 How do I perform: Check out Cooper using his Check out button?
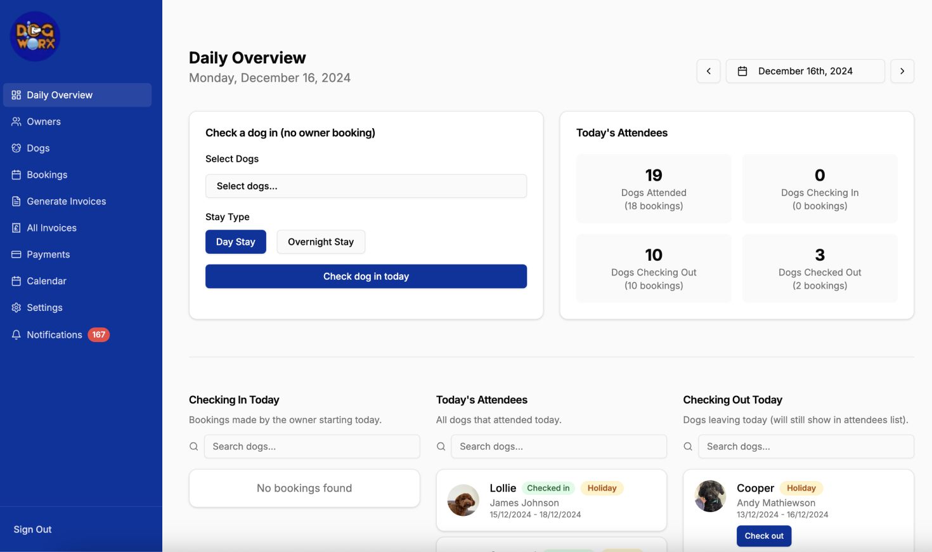point(763,536)
